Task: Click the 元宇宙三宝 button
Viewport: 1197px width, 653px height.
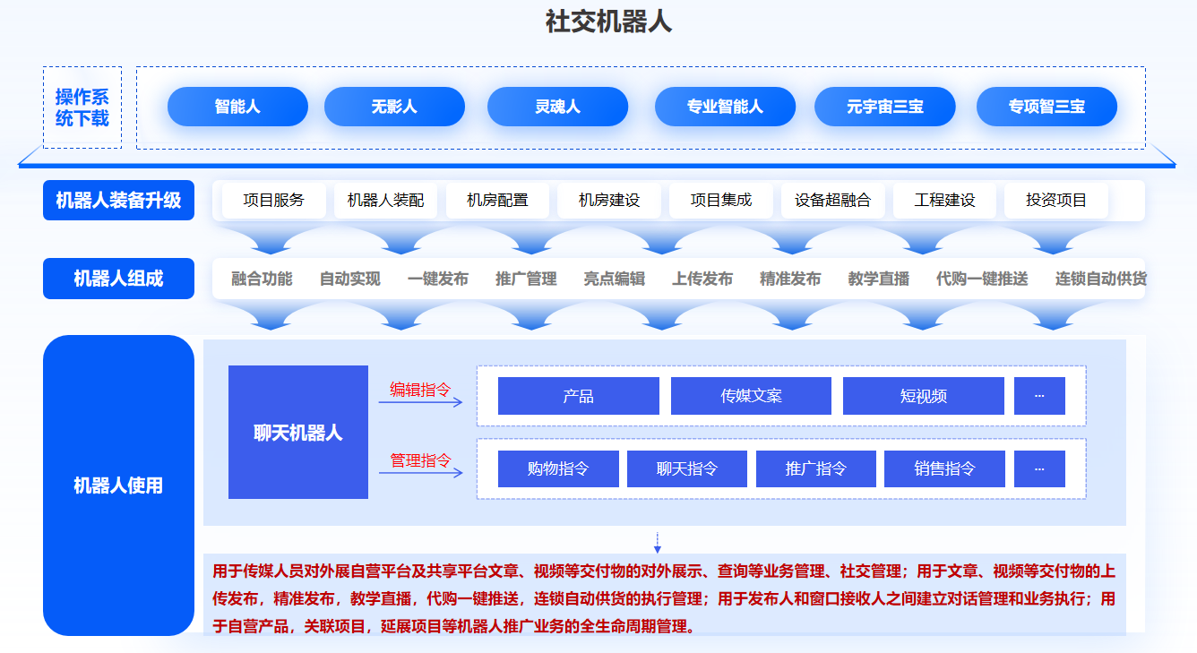Action: point(884,107)
